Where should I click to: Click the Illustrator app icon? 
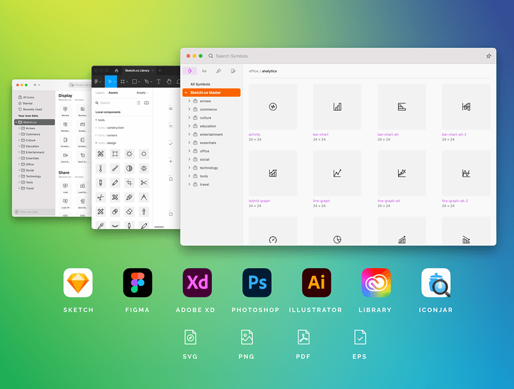click(x=317, y=282)
